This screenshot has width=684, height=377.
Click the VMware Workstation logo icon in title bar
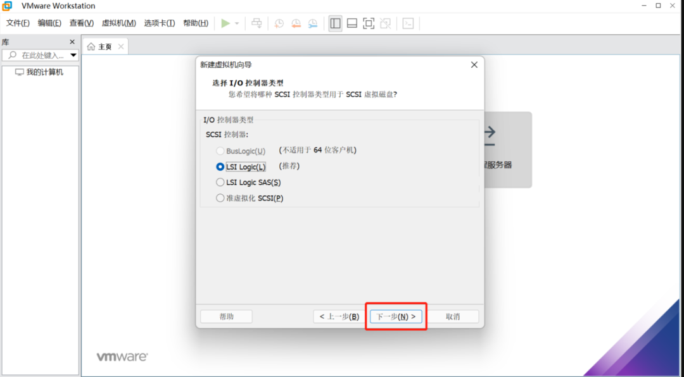(x=7, y=6)
